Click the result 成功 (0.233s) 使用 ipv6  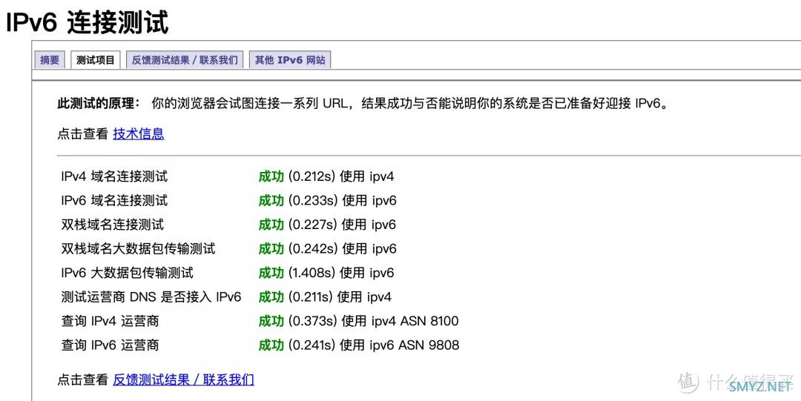click(328, 201)
